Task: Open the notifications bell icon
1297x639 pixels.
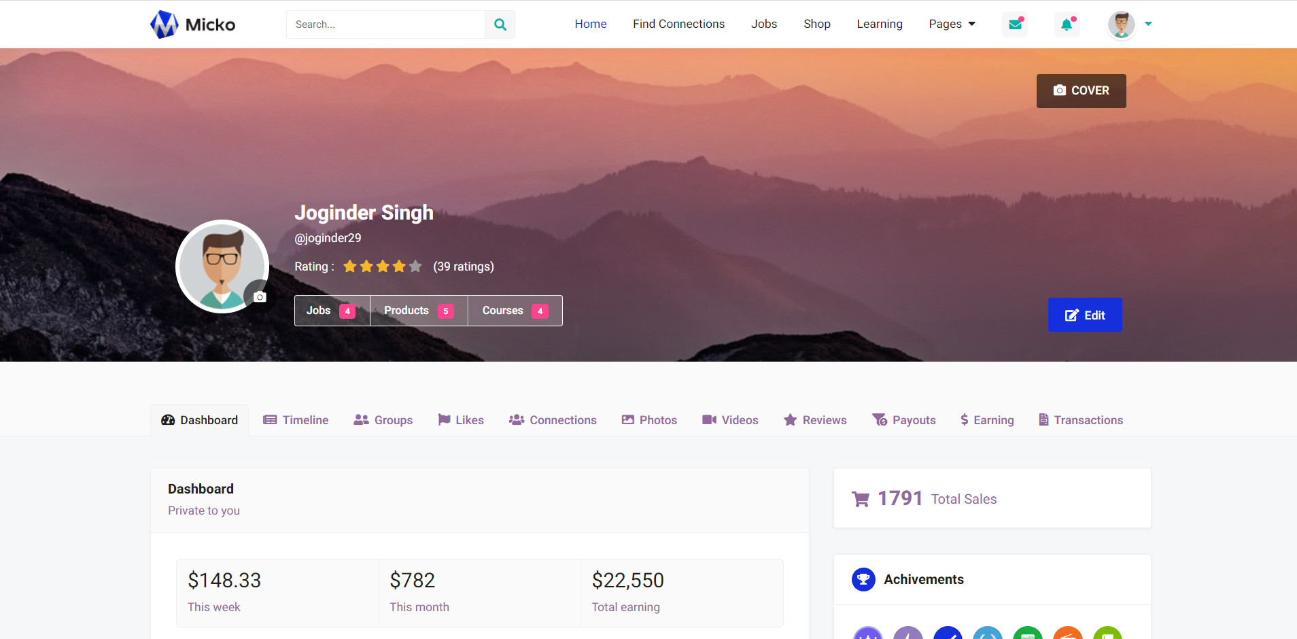Action: [x=1067, y=24]
